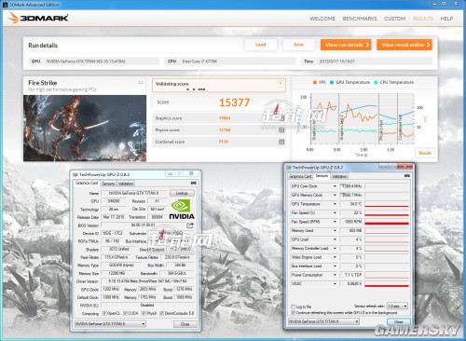466x341 pixels.
Task: Open the GPU selector dropdown in Graphics Card window
Action: [110, 323]
